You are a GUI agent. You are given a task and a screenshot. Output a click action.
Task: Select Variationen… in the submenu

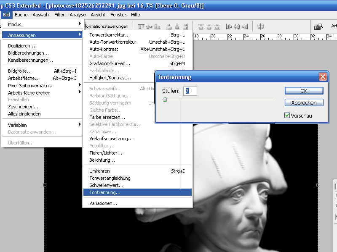pos(137,203)
